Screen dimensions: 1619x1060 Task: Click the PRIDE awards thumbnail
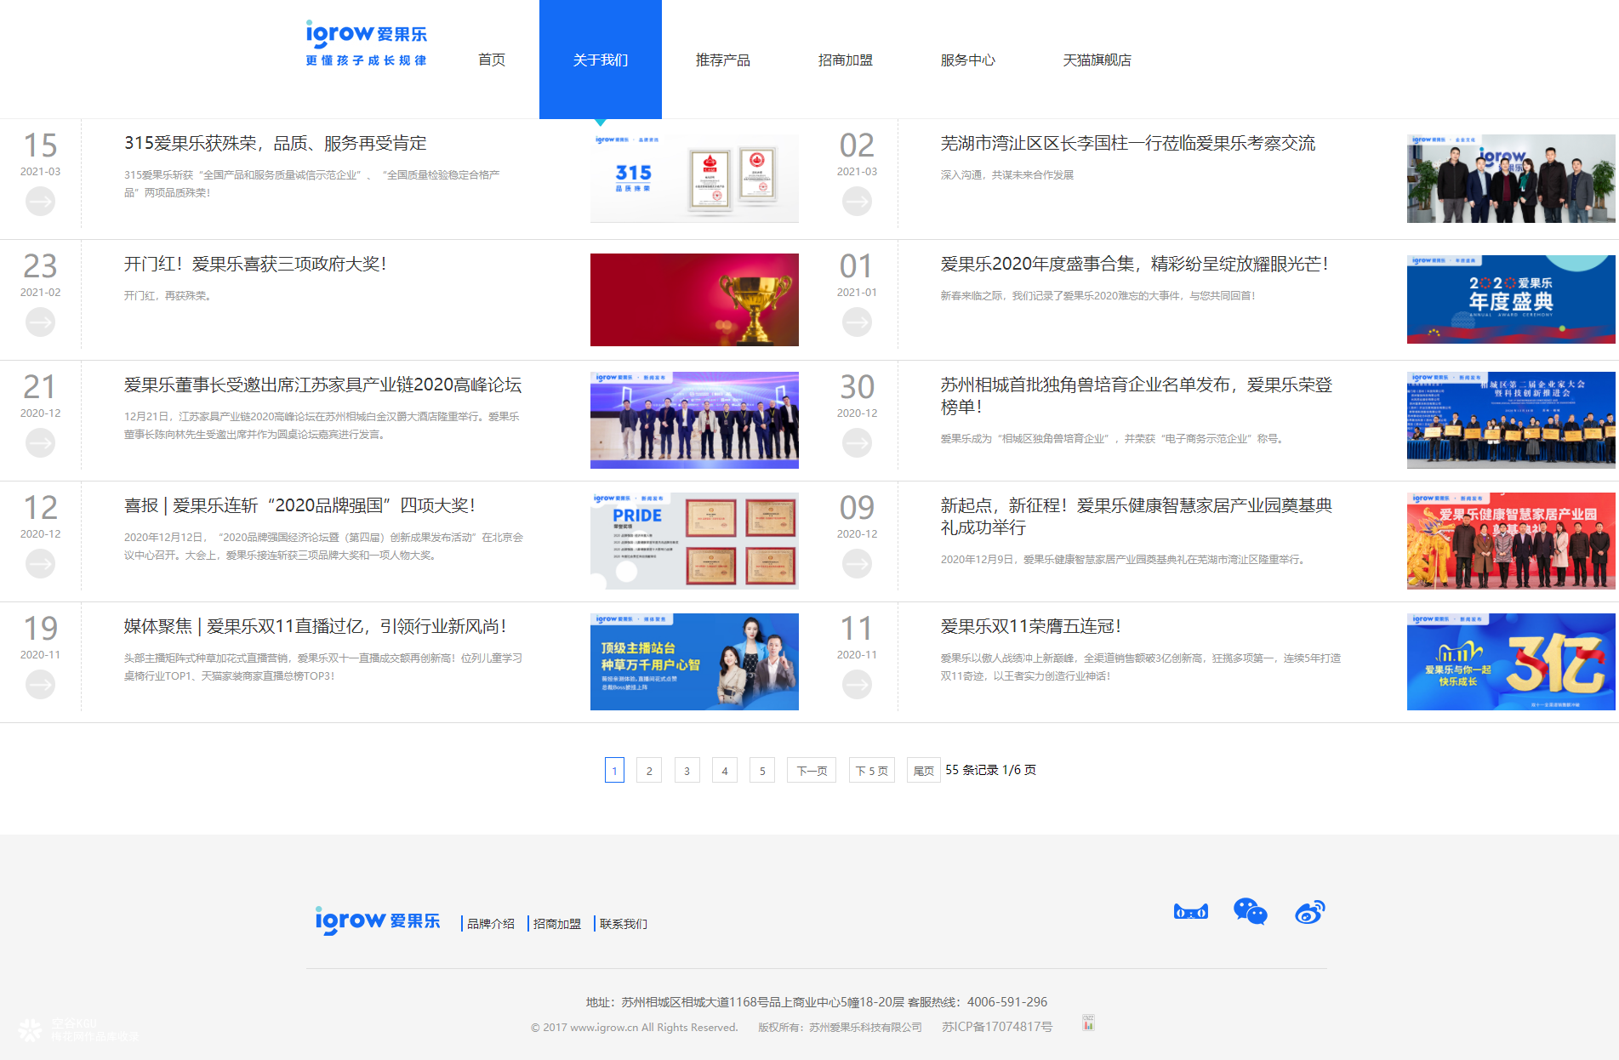coord(694,541)
